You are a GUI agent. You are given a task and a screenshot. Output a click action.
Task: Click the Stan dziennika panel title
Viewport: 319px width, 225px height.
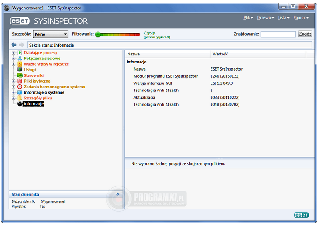(25, 194)
